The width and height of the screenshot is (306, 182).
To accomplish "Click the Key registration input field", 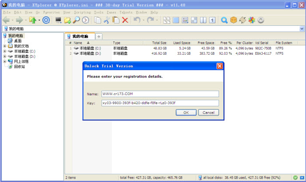I will point(160,103).
